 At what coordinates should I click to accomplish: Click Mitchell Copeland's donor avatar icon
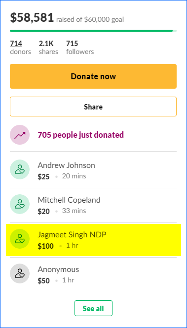click(20, 204)
